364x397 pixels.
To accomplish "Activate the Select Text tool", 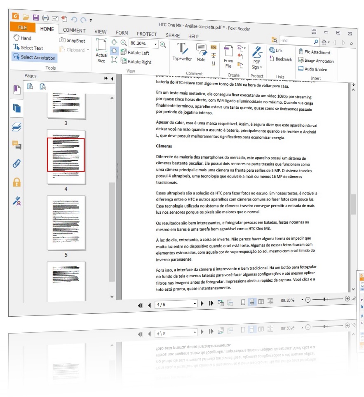I will [28, 47].
